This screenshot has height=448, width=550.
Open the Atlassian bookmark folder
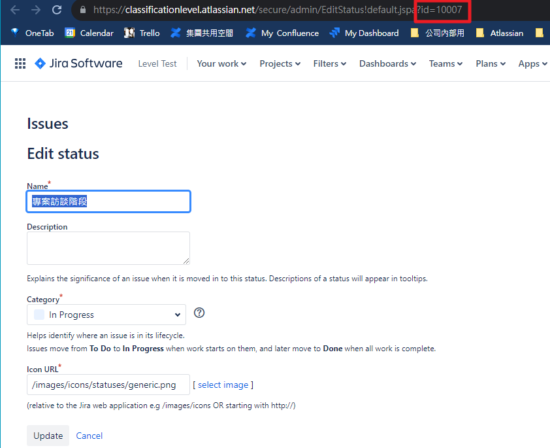[500, 33]
